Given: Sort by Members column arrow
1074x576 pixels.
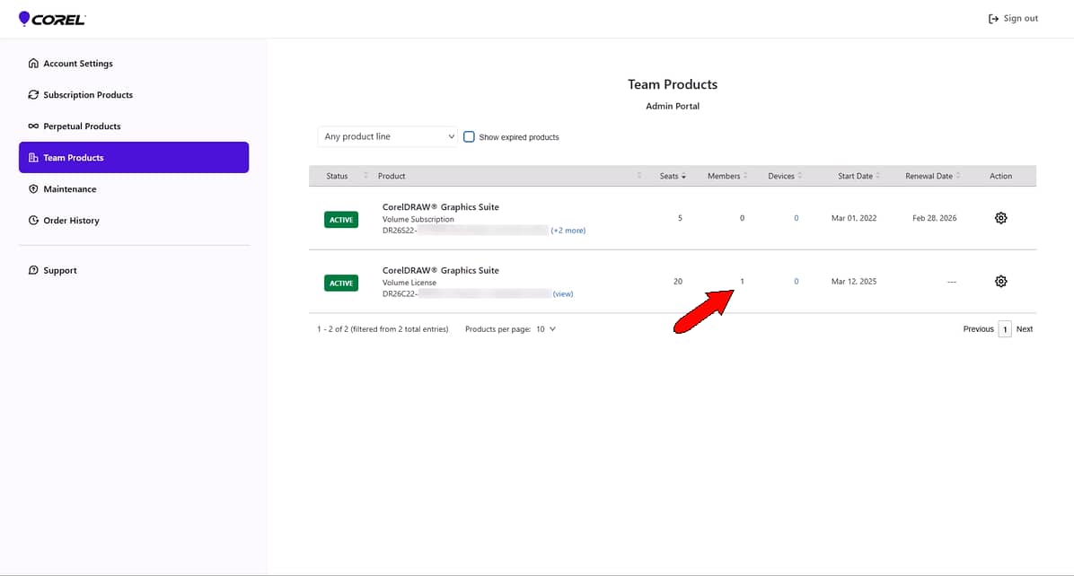Looking at the screenshot, I should point(745,176).
